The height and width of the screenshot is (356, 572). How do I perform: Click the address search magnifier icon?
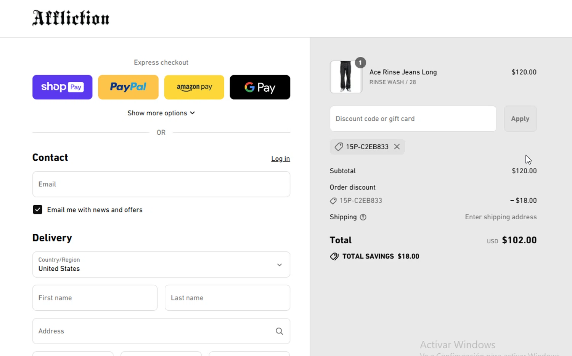(280, 331)
